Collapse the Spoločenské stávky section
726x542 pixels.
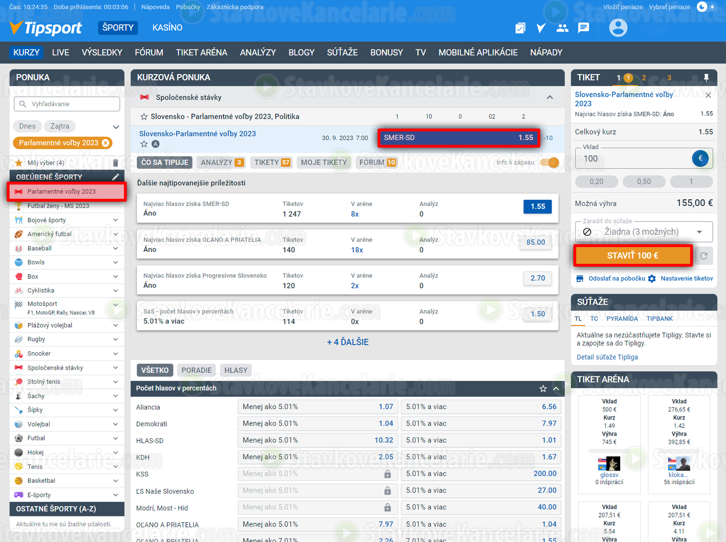(550, 97)
